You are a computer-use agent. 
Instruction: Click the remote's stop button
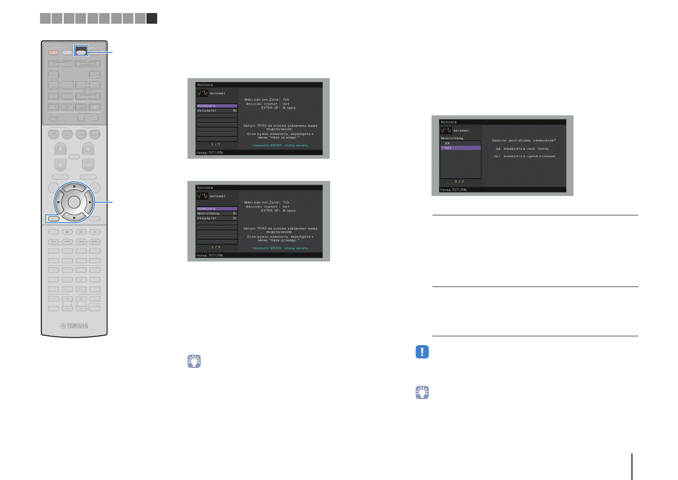[67, 232]
